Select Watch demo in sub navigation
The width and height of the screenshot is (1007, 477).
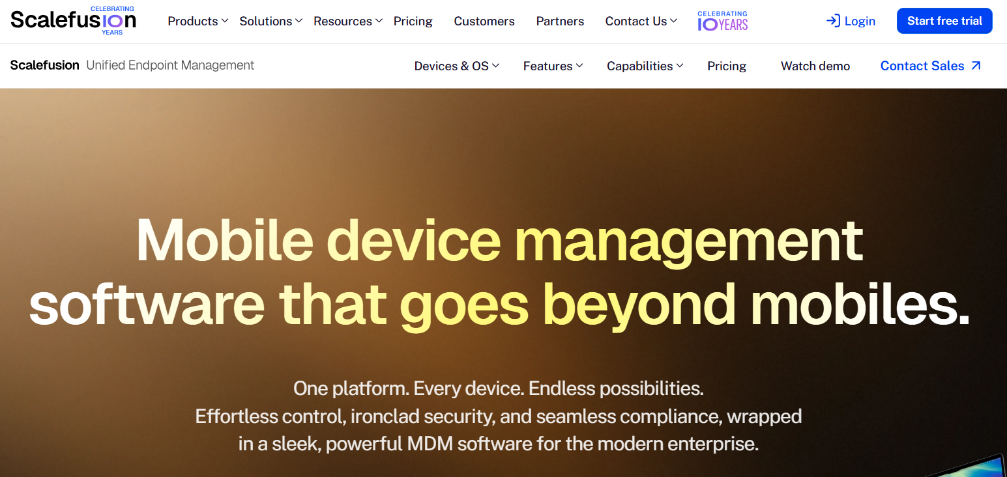pyautogui.click(x=815, y=66)
